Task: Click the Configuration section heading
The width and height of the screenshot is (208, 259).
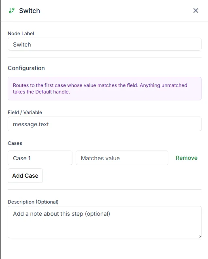Action: [26, 68]
